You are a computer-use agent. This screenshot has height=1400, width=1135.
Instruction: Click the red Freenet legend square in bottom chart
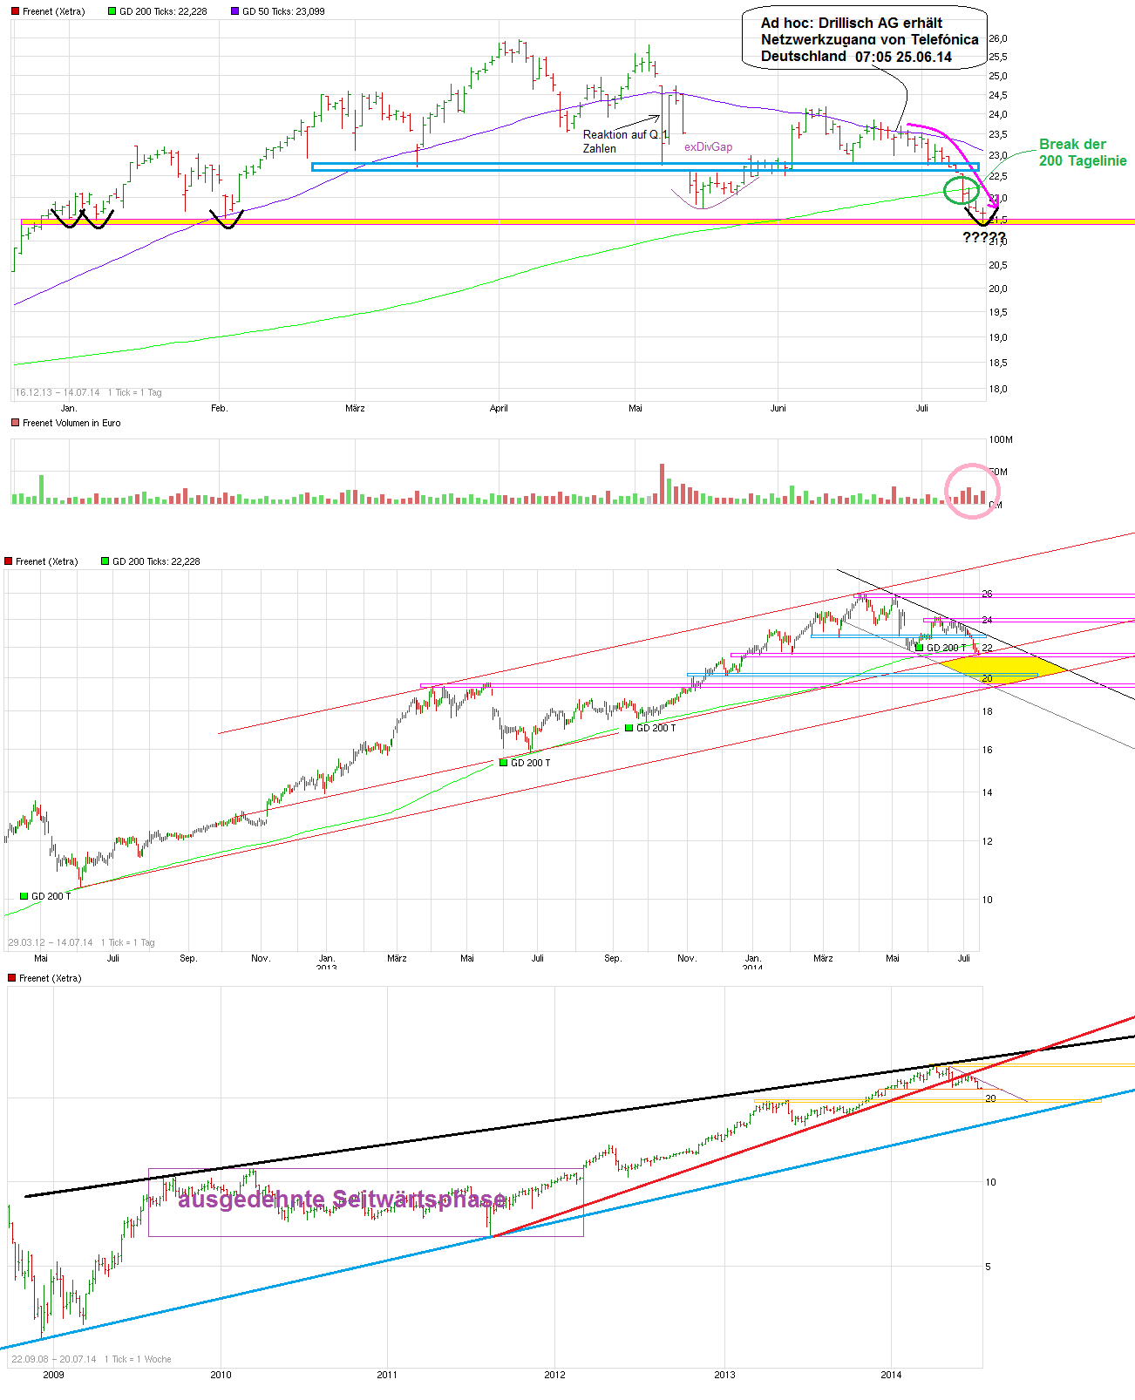tap(11, 978)
